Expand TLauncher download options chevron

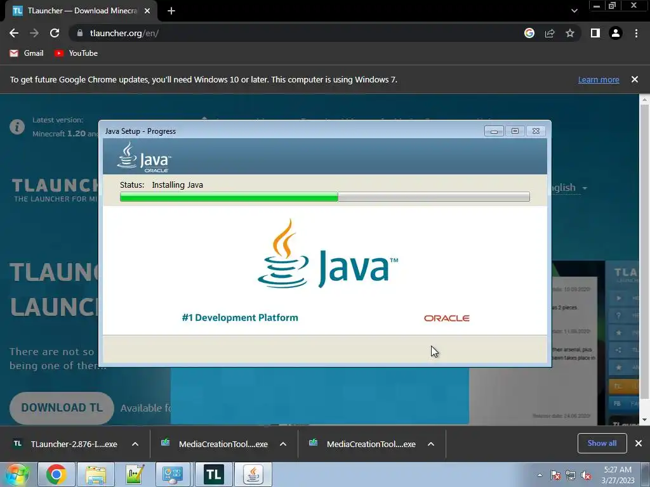[135, 444]
